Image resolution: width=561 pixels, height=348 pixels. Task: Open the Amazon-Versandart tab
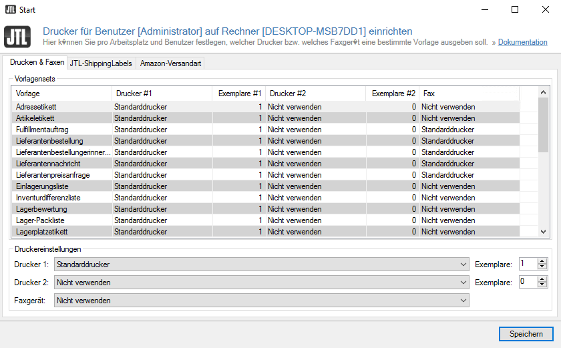170,63
